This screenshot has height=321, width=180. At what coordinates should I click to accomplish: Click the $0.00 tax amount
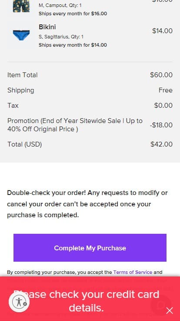pyautogui.click(x=163, y=106)
